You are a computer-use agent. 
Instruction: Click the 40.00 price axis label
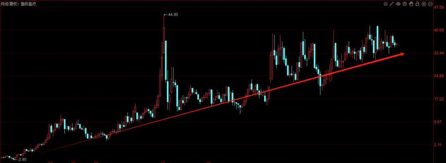click(x=438, y=30)
